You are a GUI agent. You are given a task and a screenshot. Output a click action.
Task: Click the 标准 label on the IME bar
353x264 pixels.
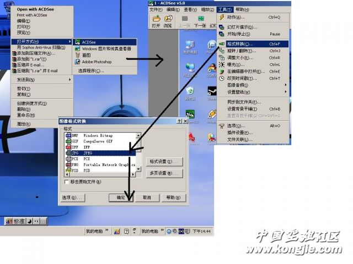19,221
